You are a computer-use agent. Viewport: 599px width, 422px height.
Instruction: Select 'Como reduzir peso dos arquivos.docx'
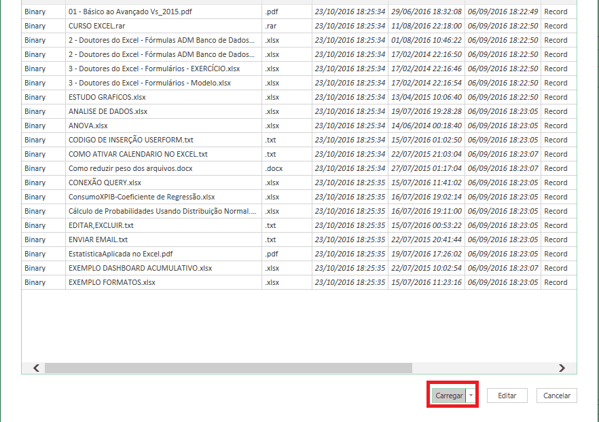(130, 168)
